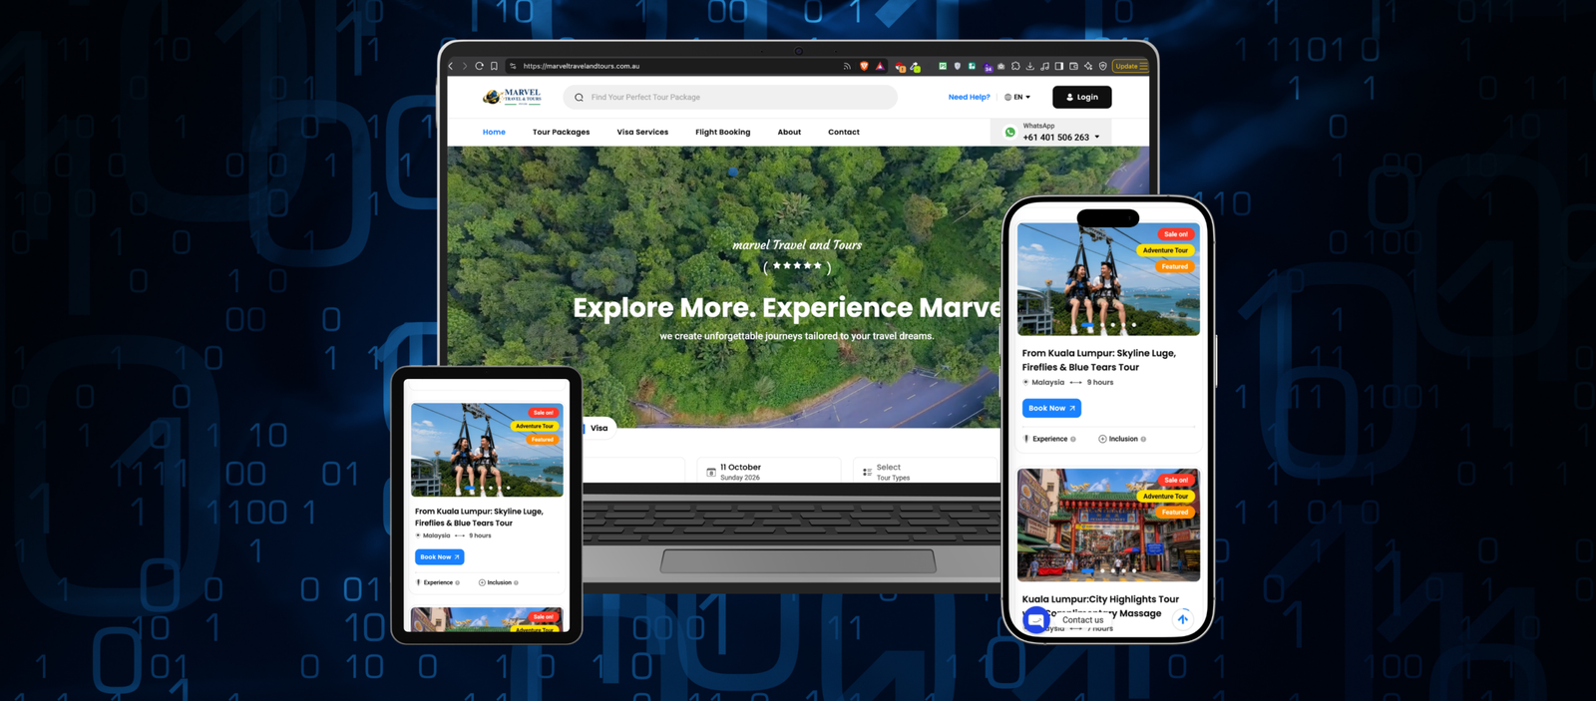The image size is (1596, 701).
Task: Open the chat bubble icon on the phone
Action: coord(1036,620)
